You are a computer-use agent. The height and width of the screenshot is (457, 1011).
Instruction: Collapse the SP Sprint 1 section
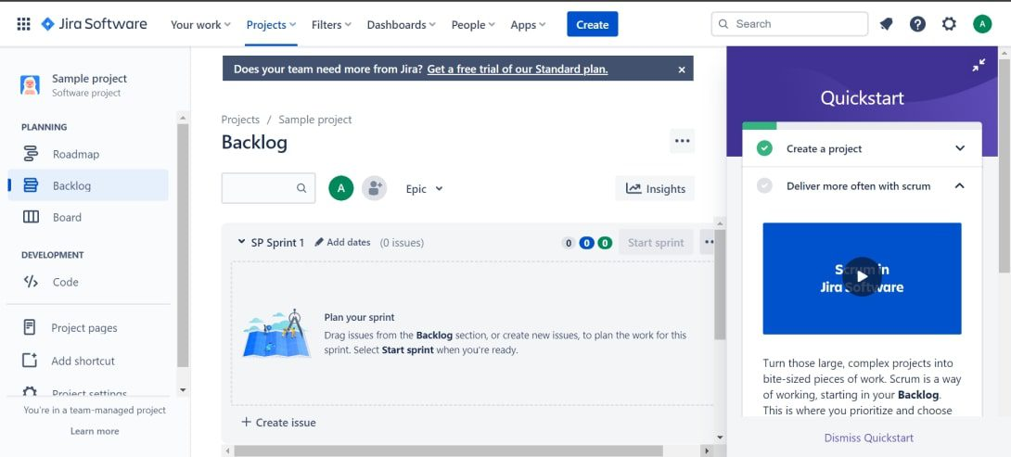click(x=241, y=242)
